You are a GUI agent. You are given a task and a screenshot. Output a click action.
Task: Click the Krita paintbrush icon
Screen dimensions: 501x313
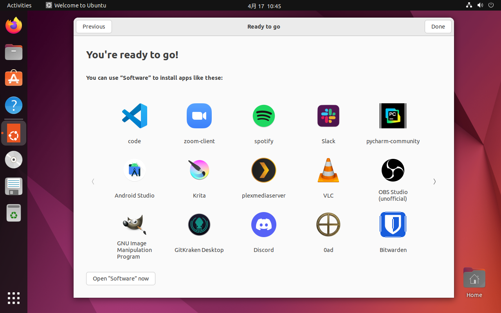coord(199,170)
